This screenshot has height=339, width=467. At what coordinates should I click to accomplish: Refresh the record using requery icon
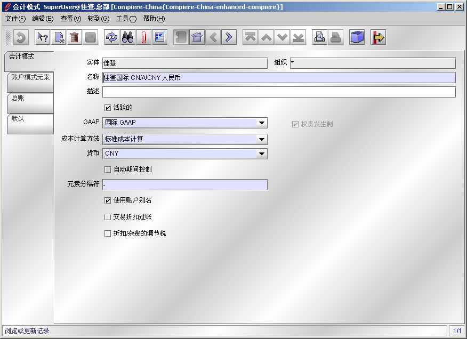(112, 37)
